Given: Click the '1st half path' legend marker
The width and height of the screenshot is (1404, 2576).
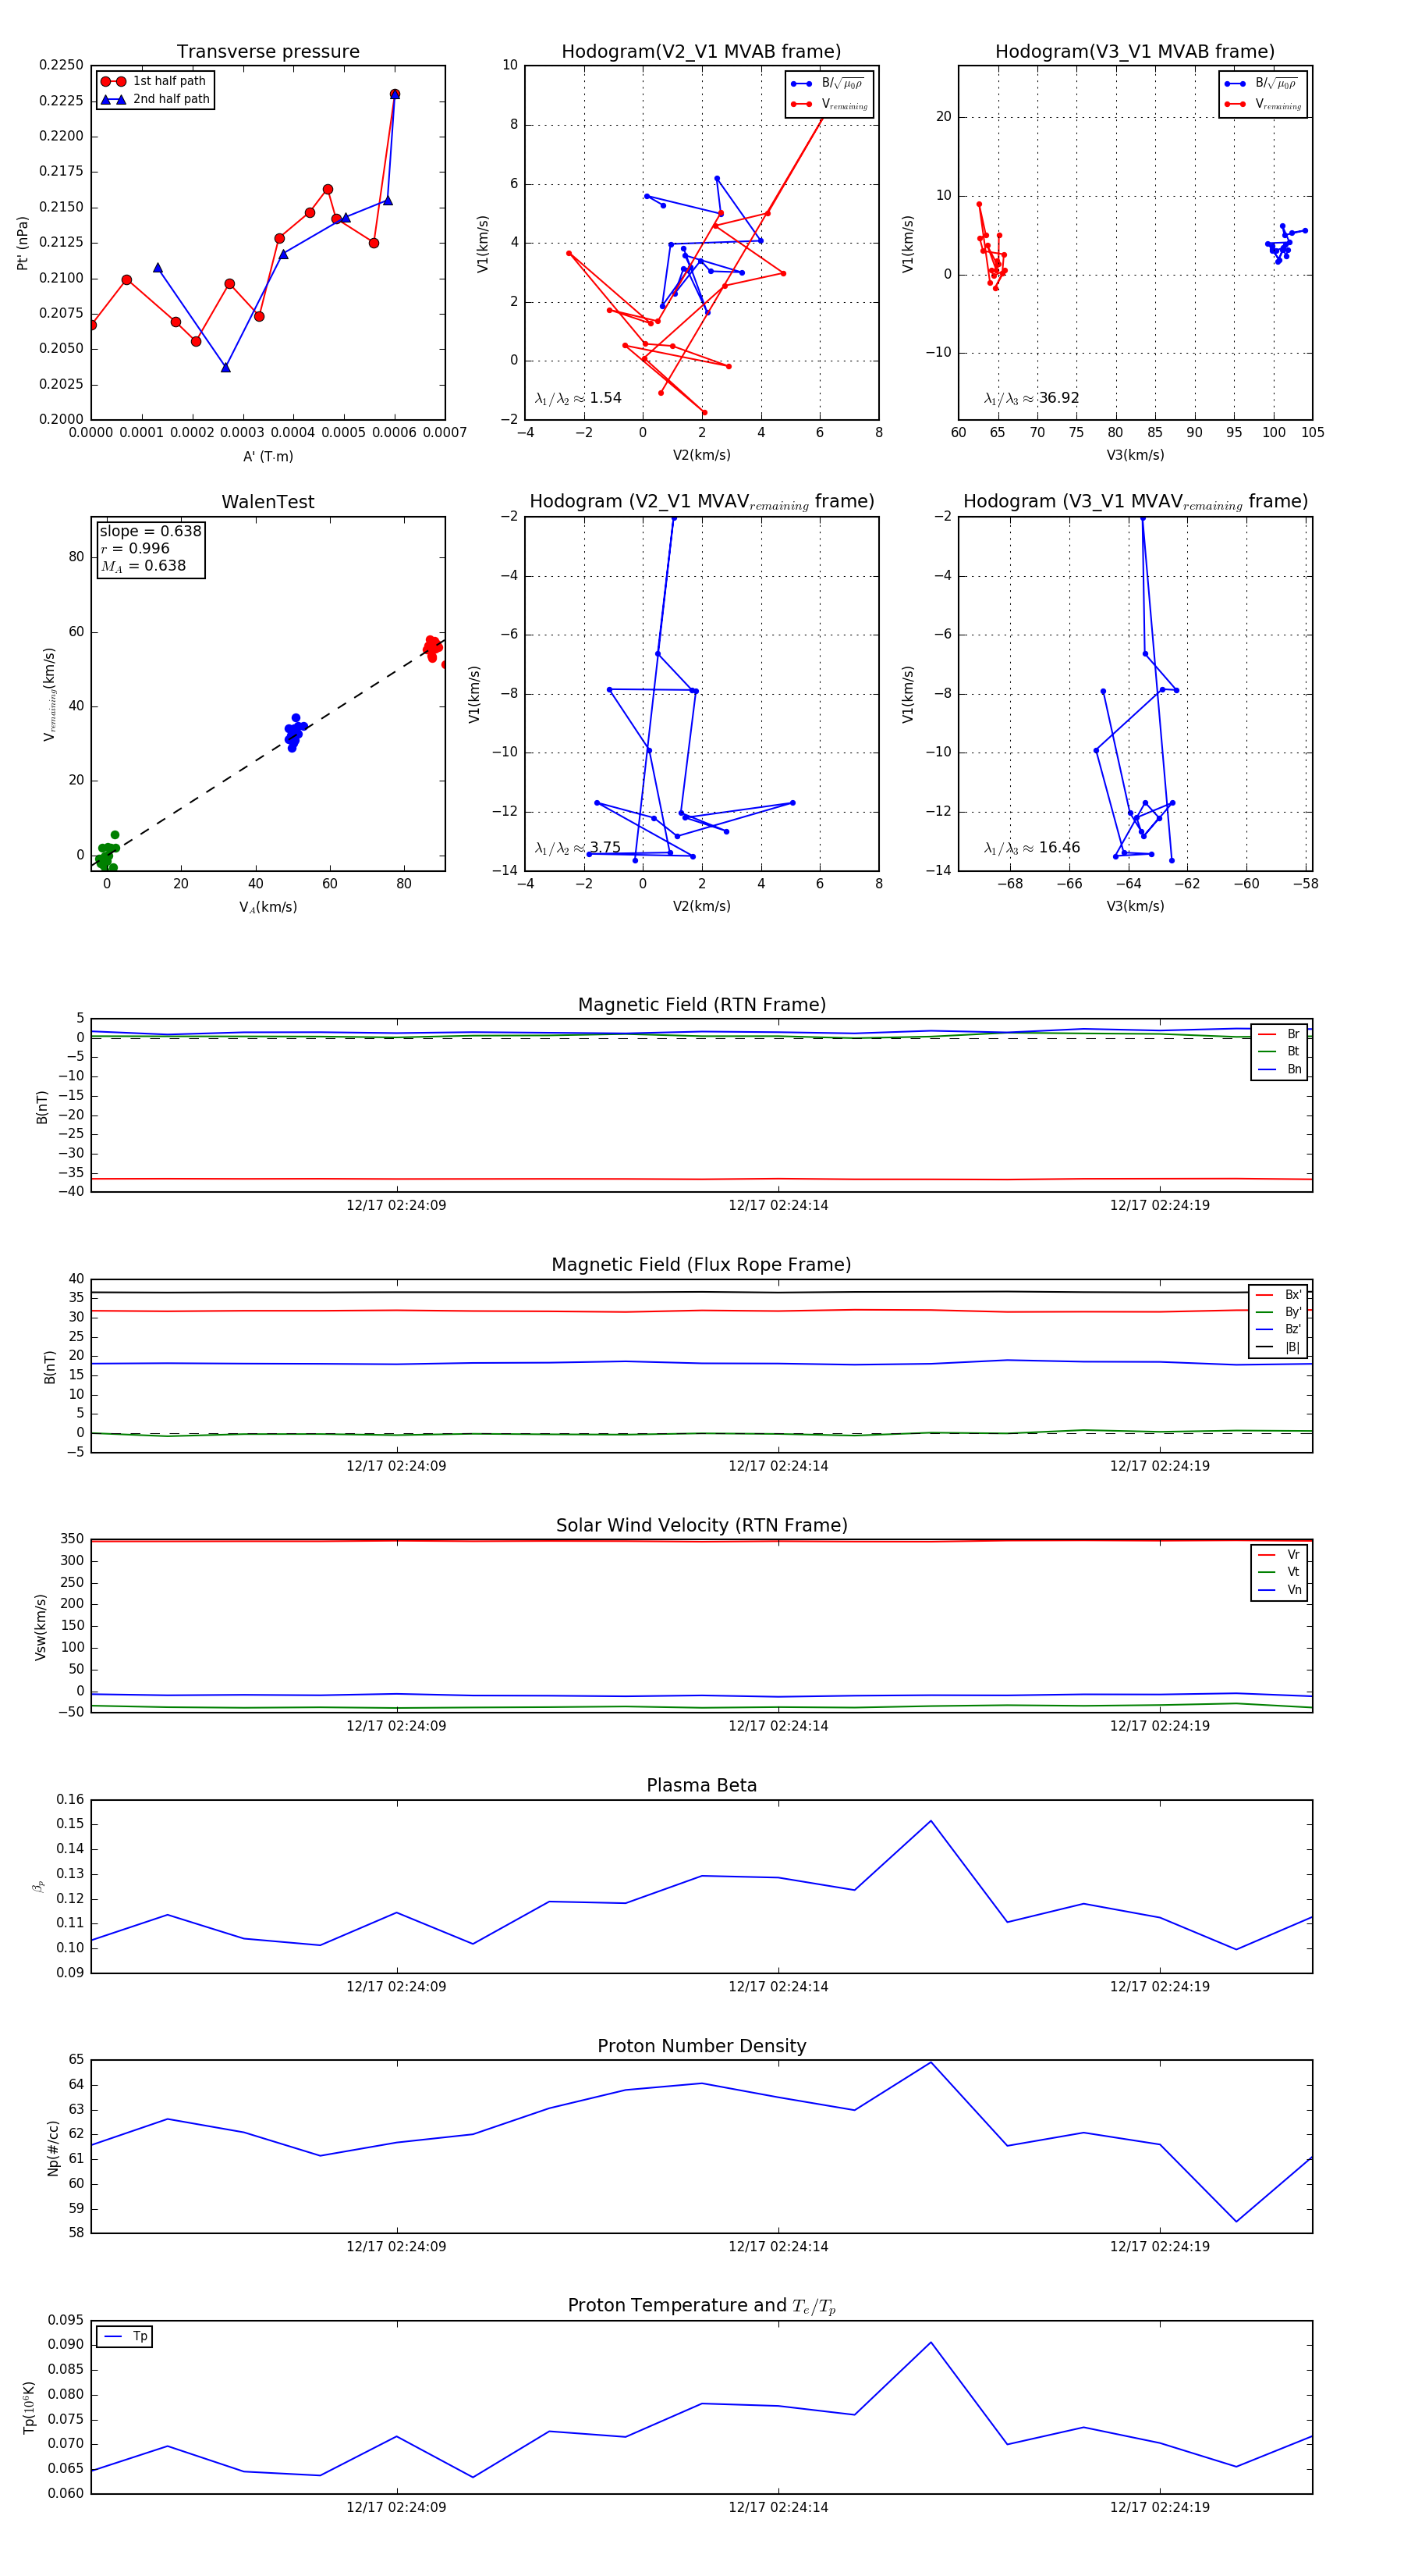Looking at the screenshot, I should click(x=113, y=81).
